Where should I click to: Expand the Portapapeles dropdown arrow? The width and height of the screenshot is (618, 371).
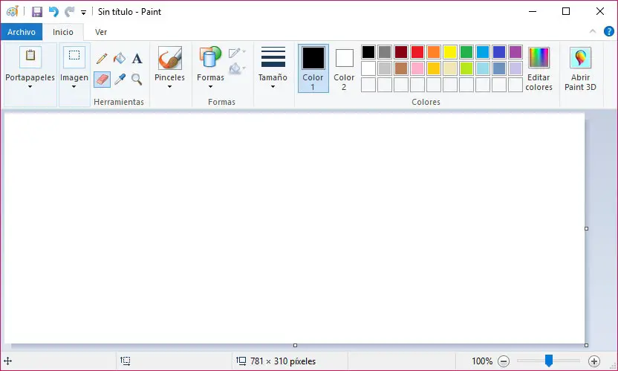[30, 86]
